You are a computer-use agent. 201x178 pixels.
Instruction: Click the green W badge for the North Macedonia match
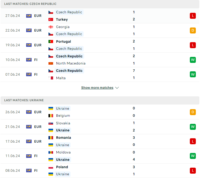[x=193, y=60]
